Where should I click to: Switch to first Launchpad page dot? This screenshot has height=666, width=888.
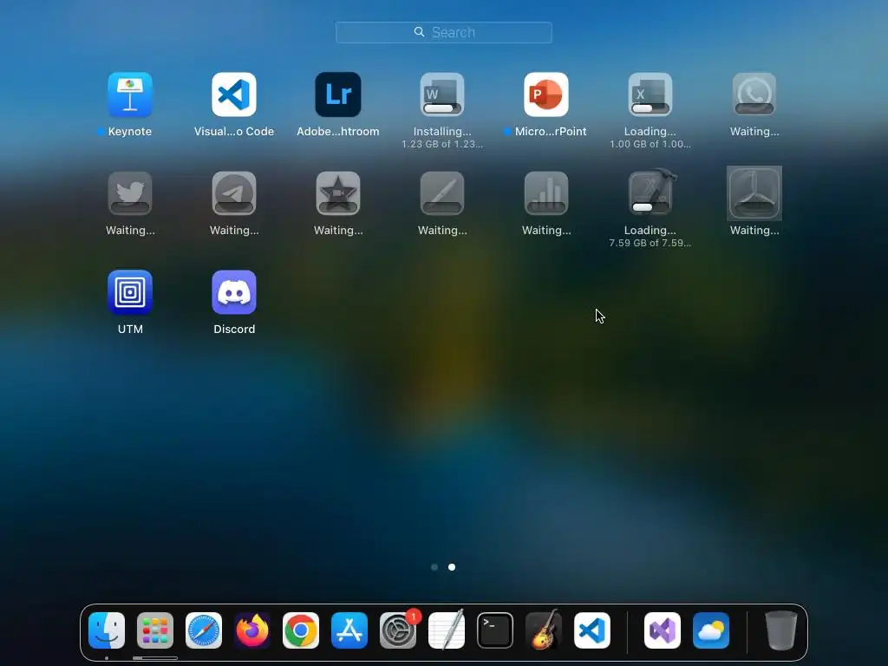434,567
